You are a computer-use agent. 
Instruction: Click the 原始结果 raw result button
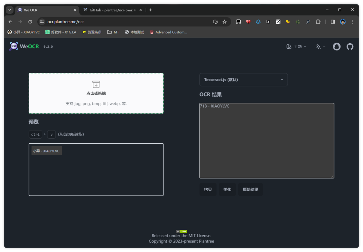(250, 189)
